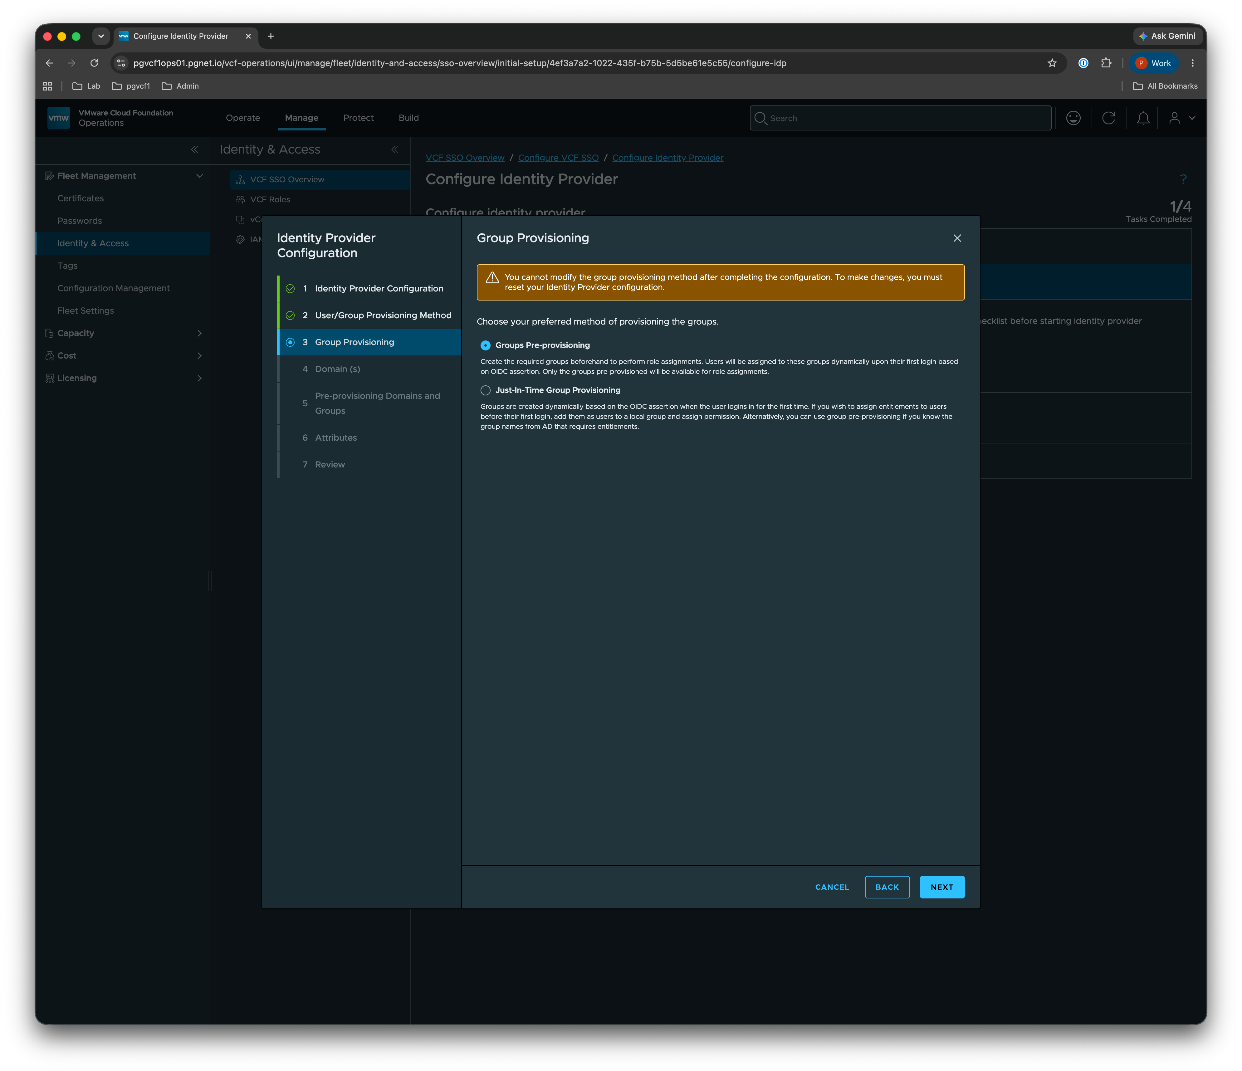The image size is (1242, 1071).
Task: Collapse the Identity & Access panel
Action: coord(394,150)
